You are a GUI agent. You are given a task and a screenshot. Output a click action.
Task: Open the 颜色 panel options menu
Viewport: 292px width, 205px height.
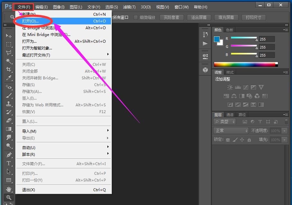(x=286, y=30)
